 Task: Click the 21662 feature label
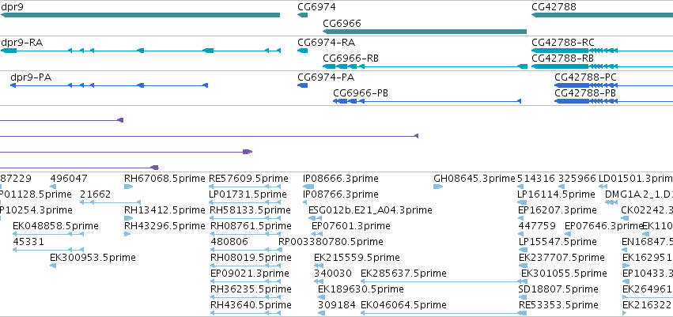coord(95,194)
